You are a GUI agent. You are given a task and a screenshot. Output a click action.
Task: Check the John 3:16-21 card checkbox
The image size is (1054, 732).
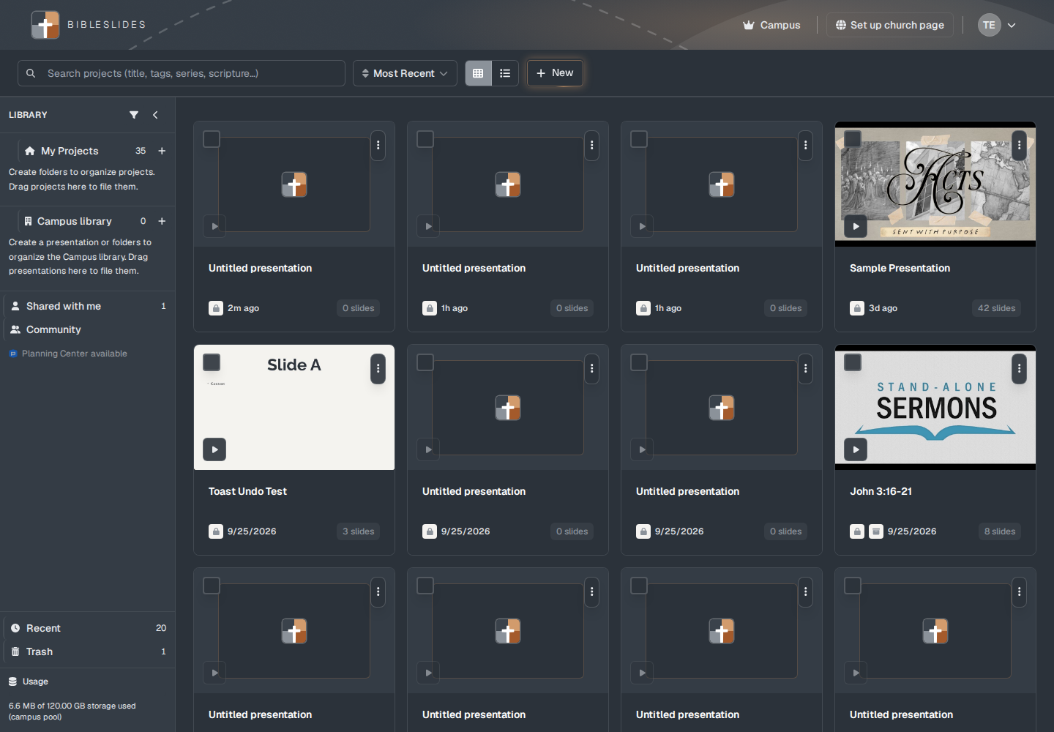(853, 362)
